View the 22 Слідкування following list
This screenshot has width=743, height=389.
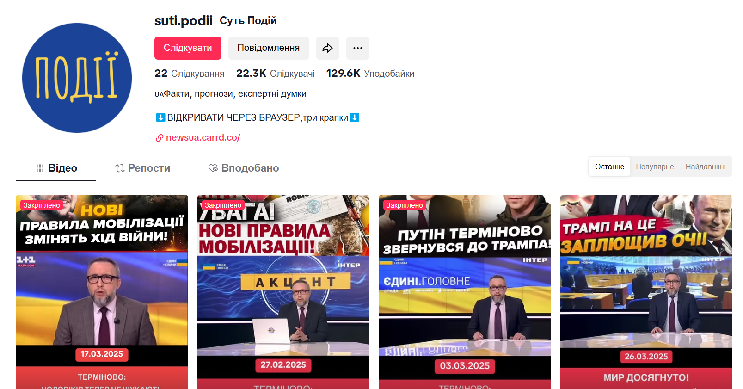tap(190, 74)
